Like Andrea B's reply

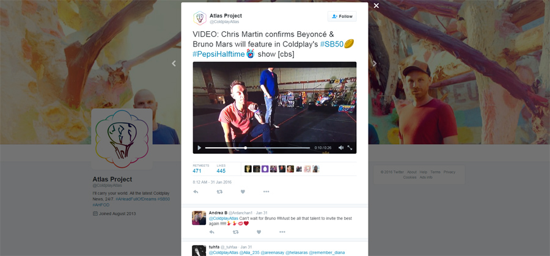pos(258,232)
